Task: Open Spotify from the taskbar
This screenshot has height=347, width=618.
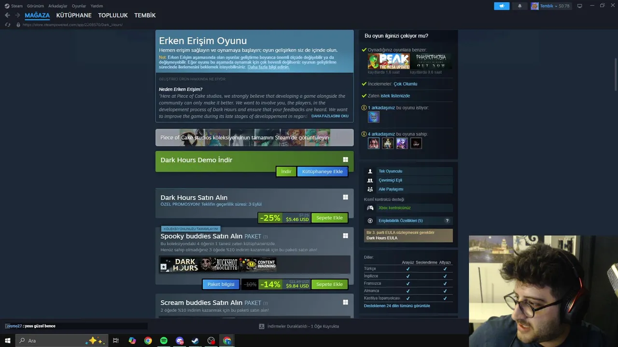Action: 164,341
